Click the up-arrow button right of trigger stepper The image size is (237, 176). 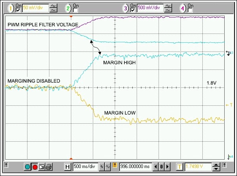click(x=224, y=165)
